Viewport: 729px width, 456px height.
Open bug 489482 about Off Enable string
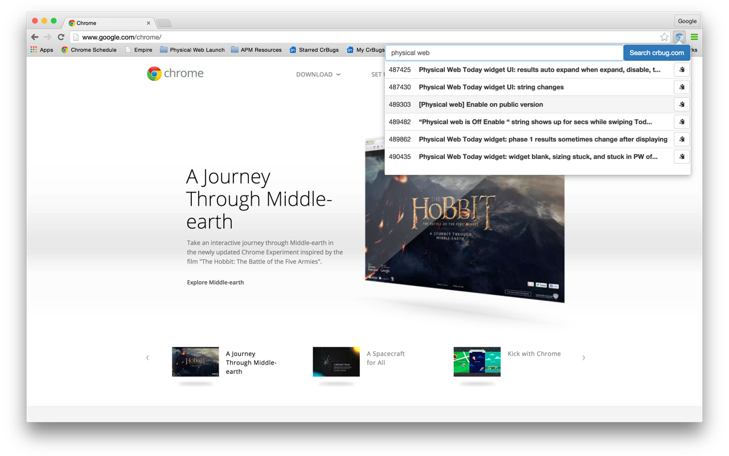(x=535, y=122)
